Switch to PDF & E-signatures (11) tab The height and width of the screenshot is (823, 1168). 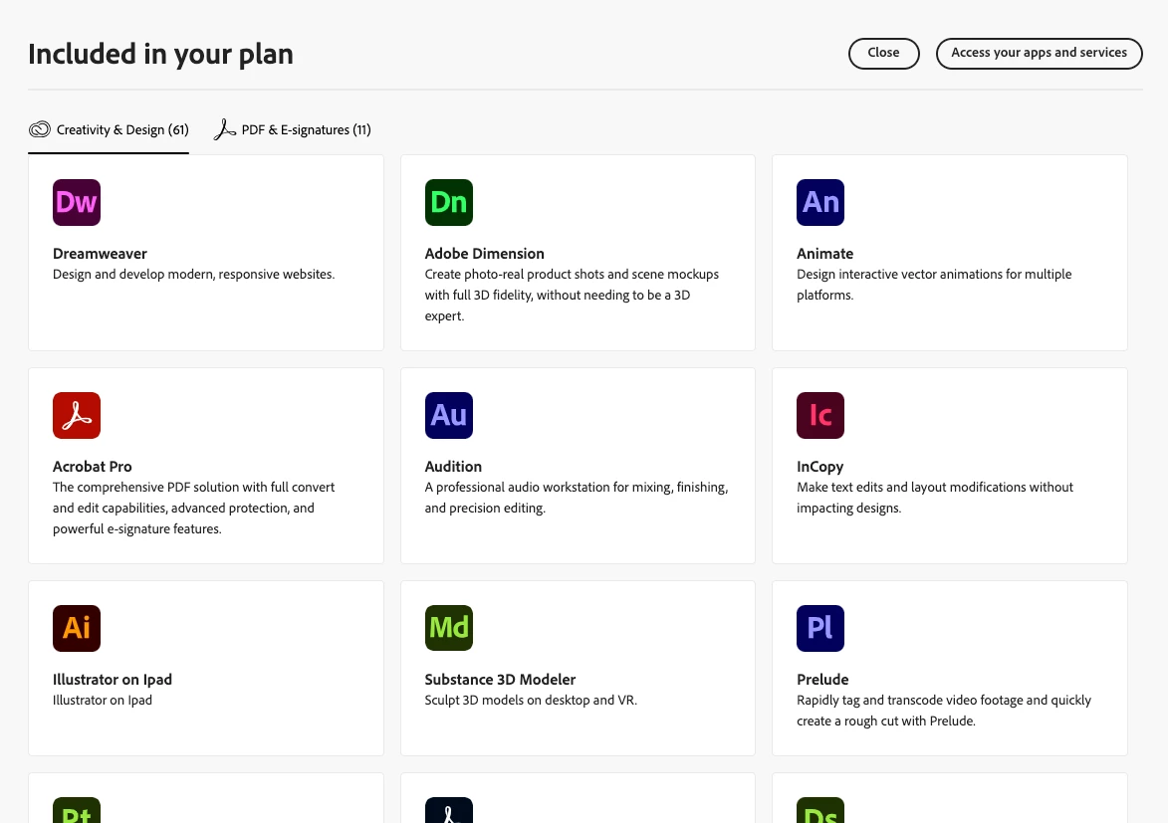(292, 130)
